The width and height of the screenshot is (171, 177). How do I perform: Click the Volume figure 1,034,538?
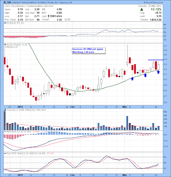155,19
